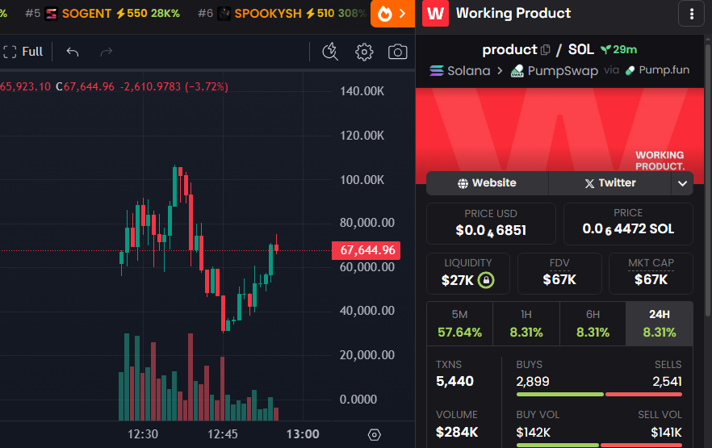Copy the product token address
This screenshot has height=448, width=712.
pyautogui.click(x=546, y=49)
